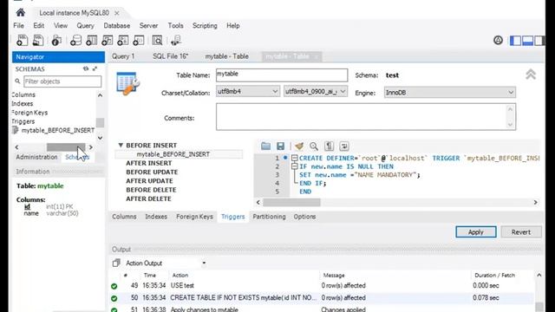This screenshot has height=312, width=555.
Task: Select the CREATE TABLE IF NOT EXISTS output row
Action: [x=321, y=298]
